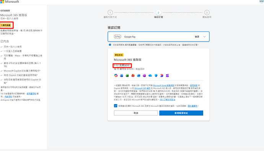The image size is (264, 151).
Task: Click the Designer app icon
Action: (x=161, y=75)
